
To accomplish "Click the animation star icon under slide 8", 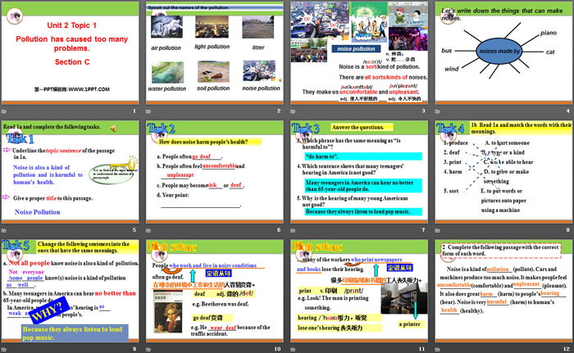I will pos(437,230).
